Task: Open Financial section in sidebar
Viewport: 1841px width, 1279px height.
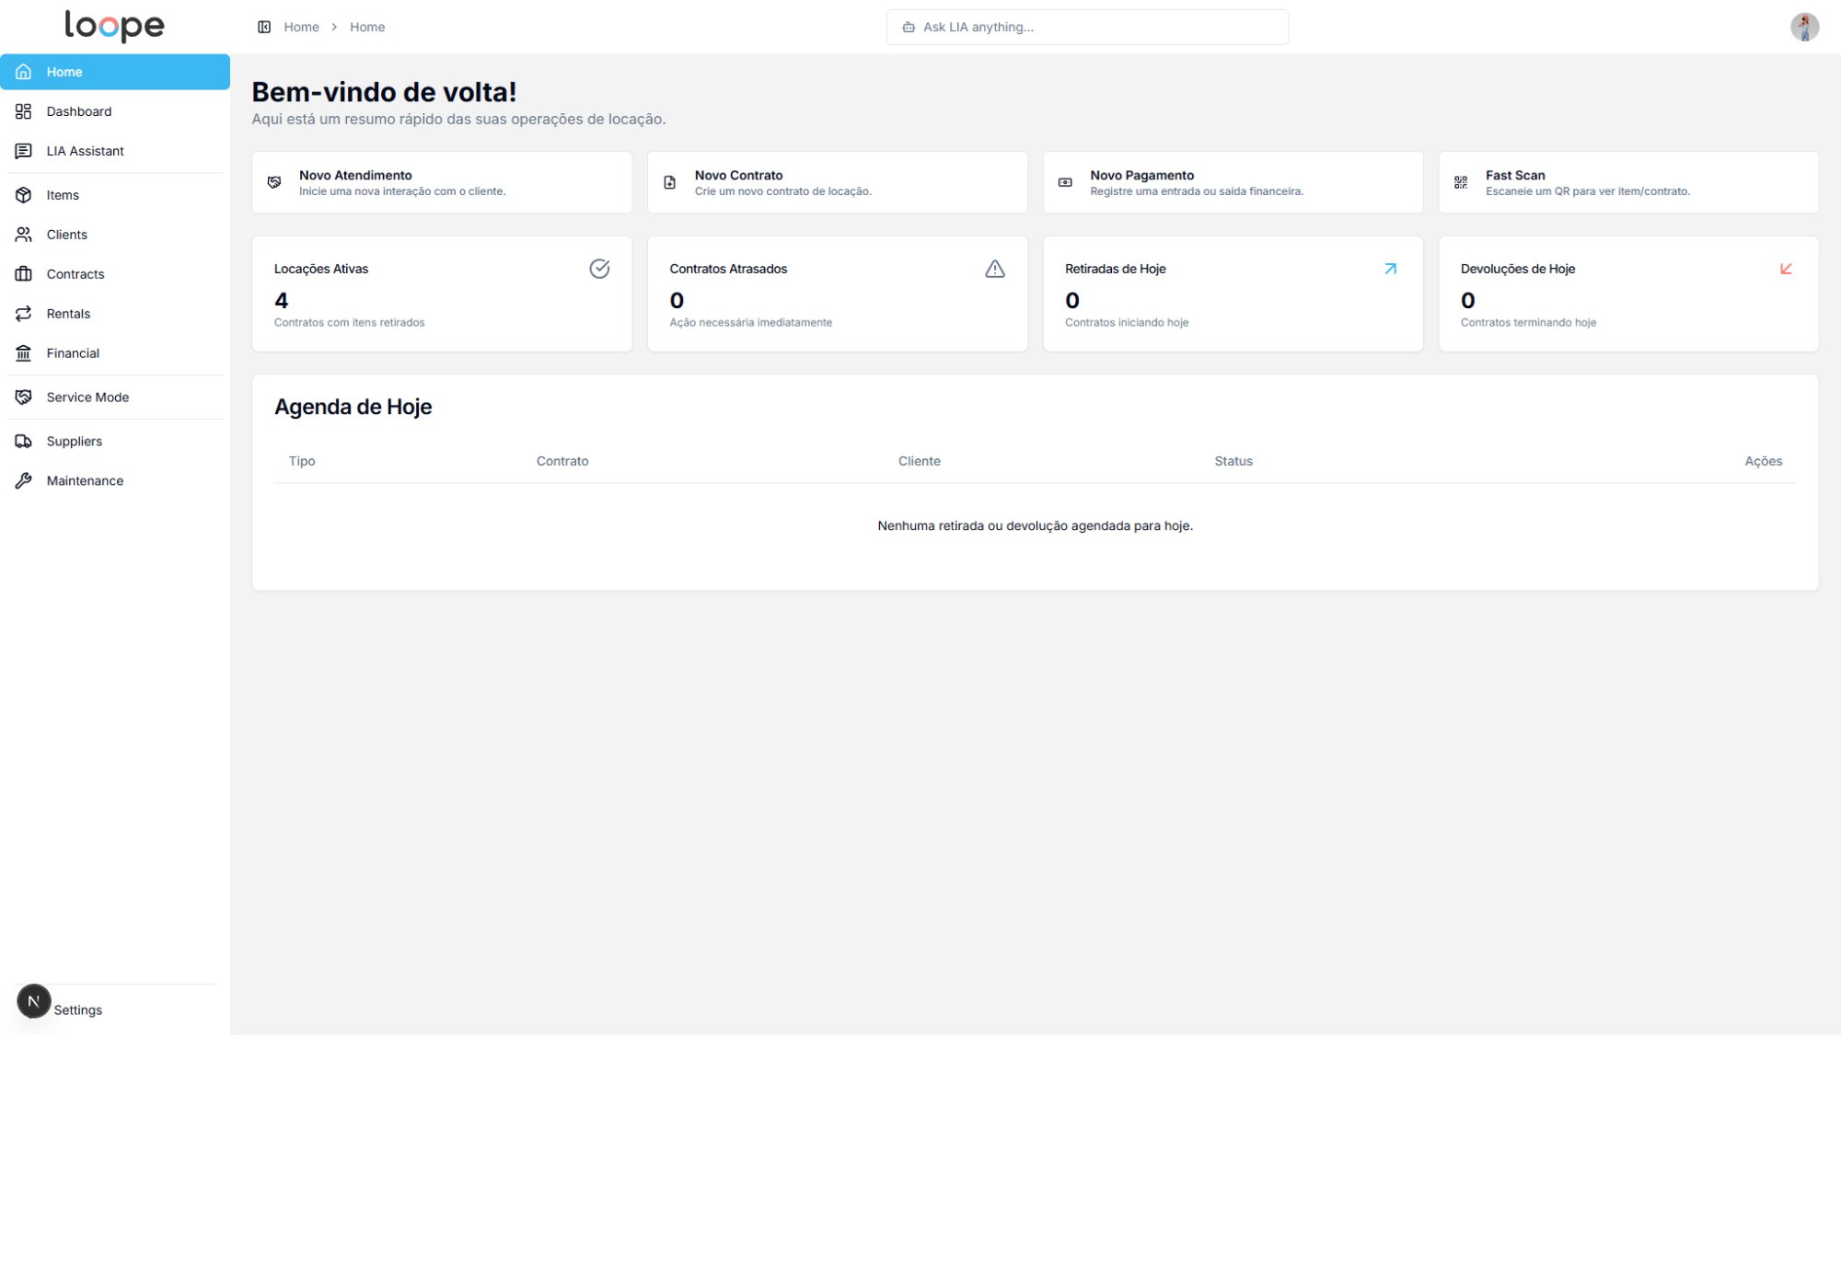Action: click(73, 353)
